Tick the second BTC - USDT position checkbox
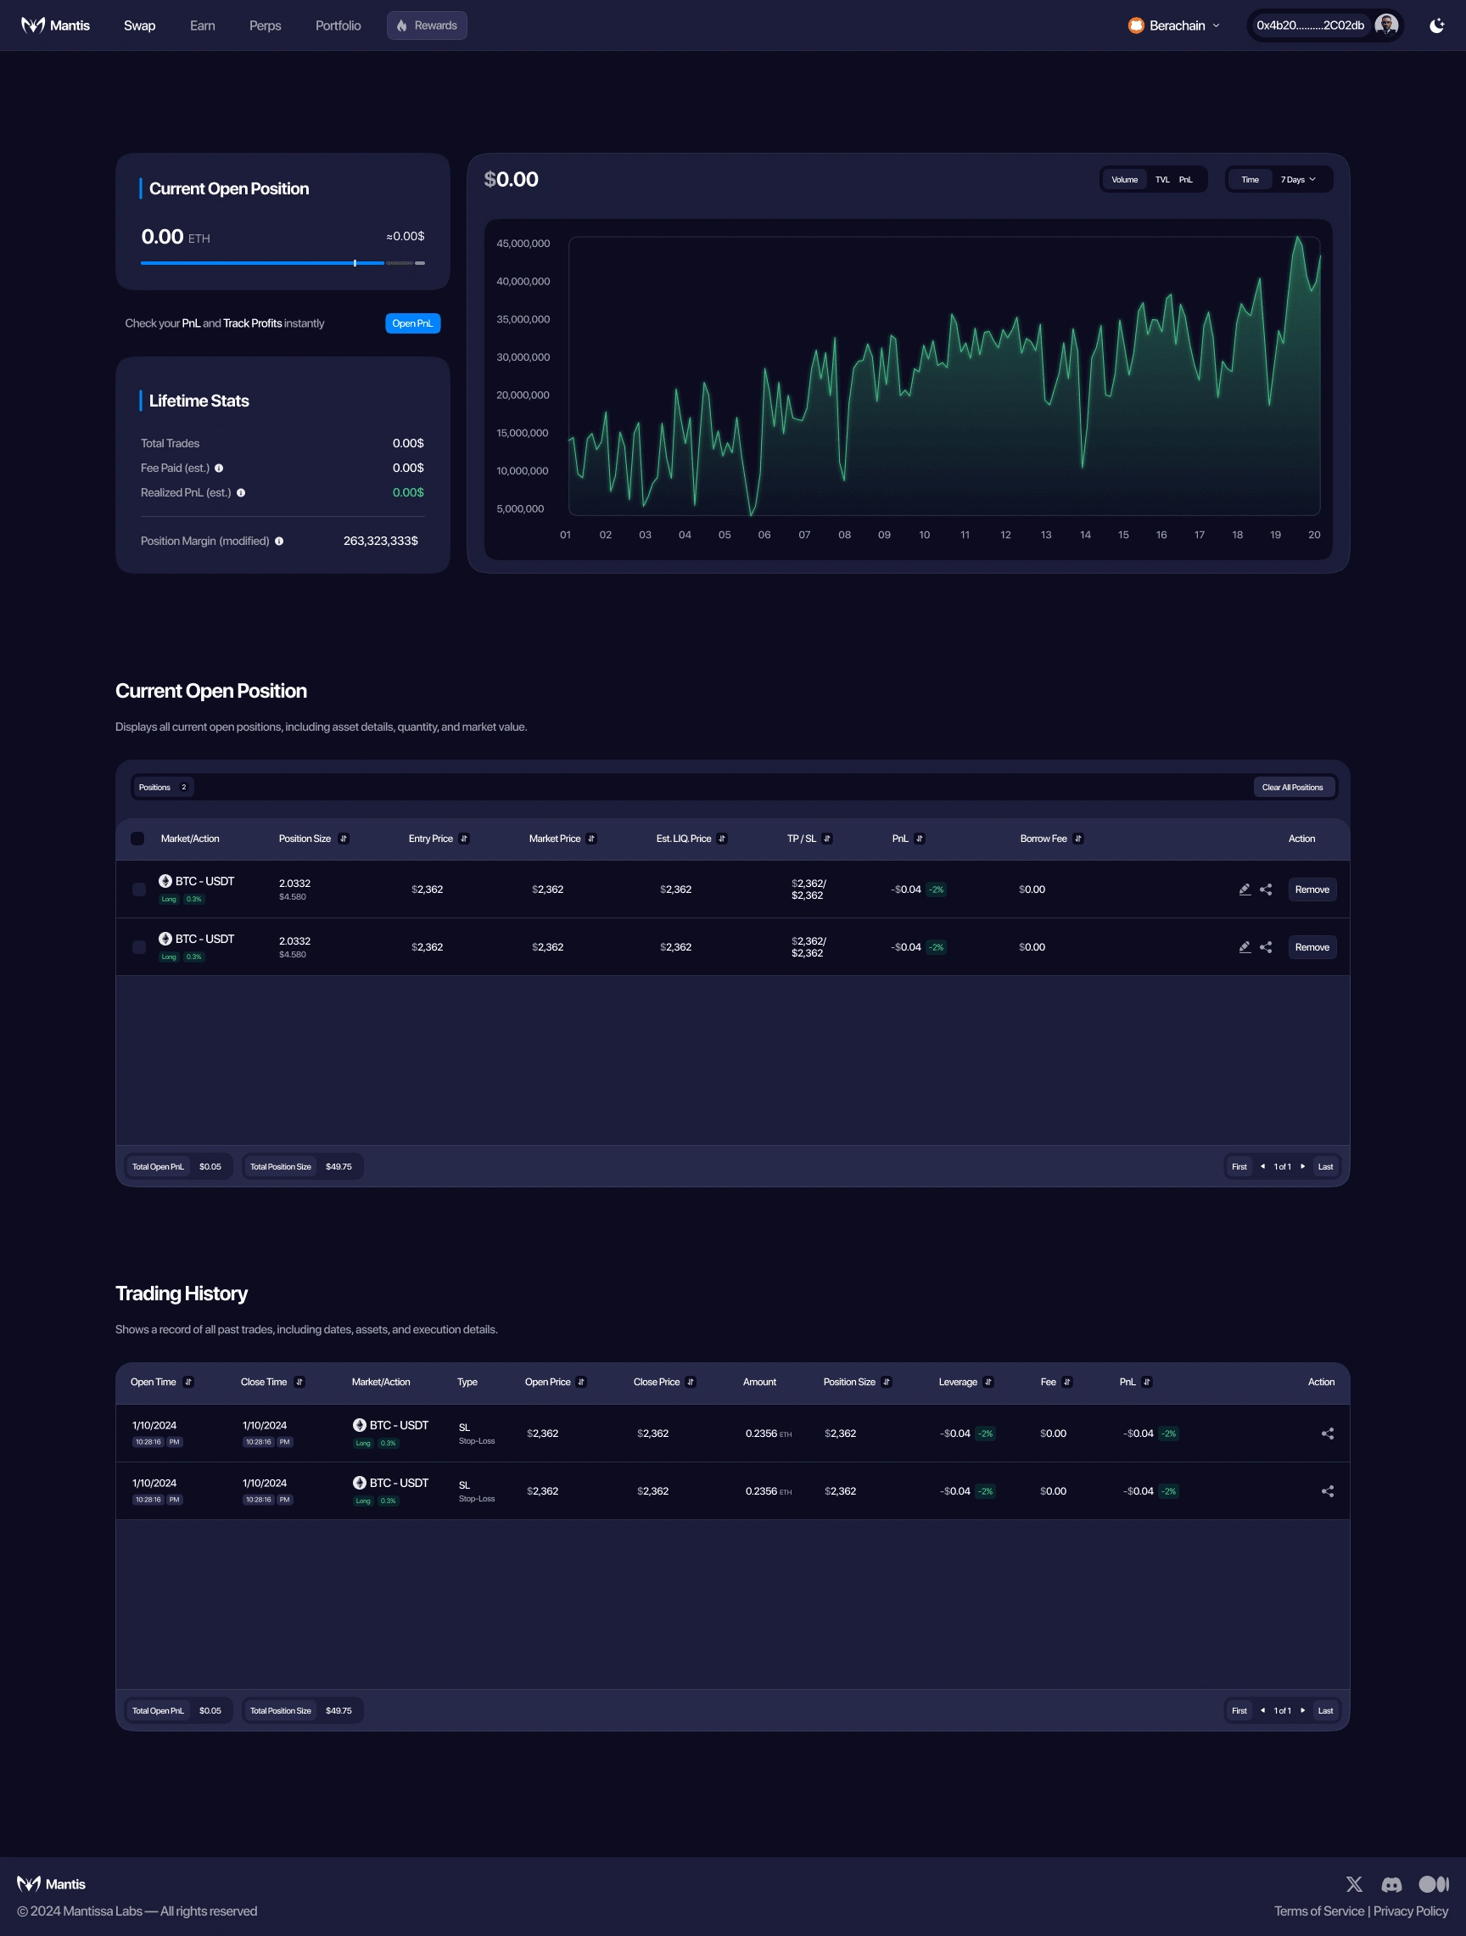 coord(138,947)
